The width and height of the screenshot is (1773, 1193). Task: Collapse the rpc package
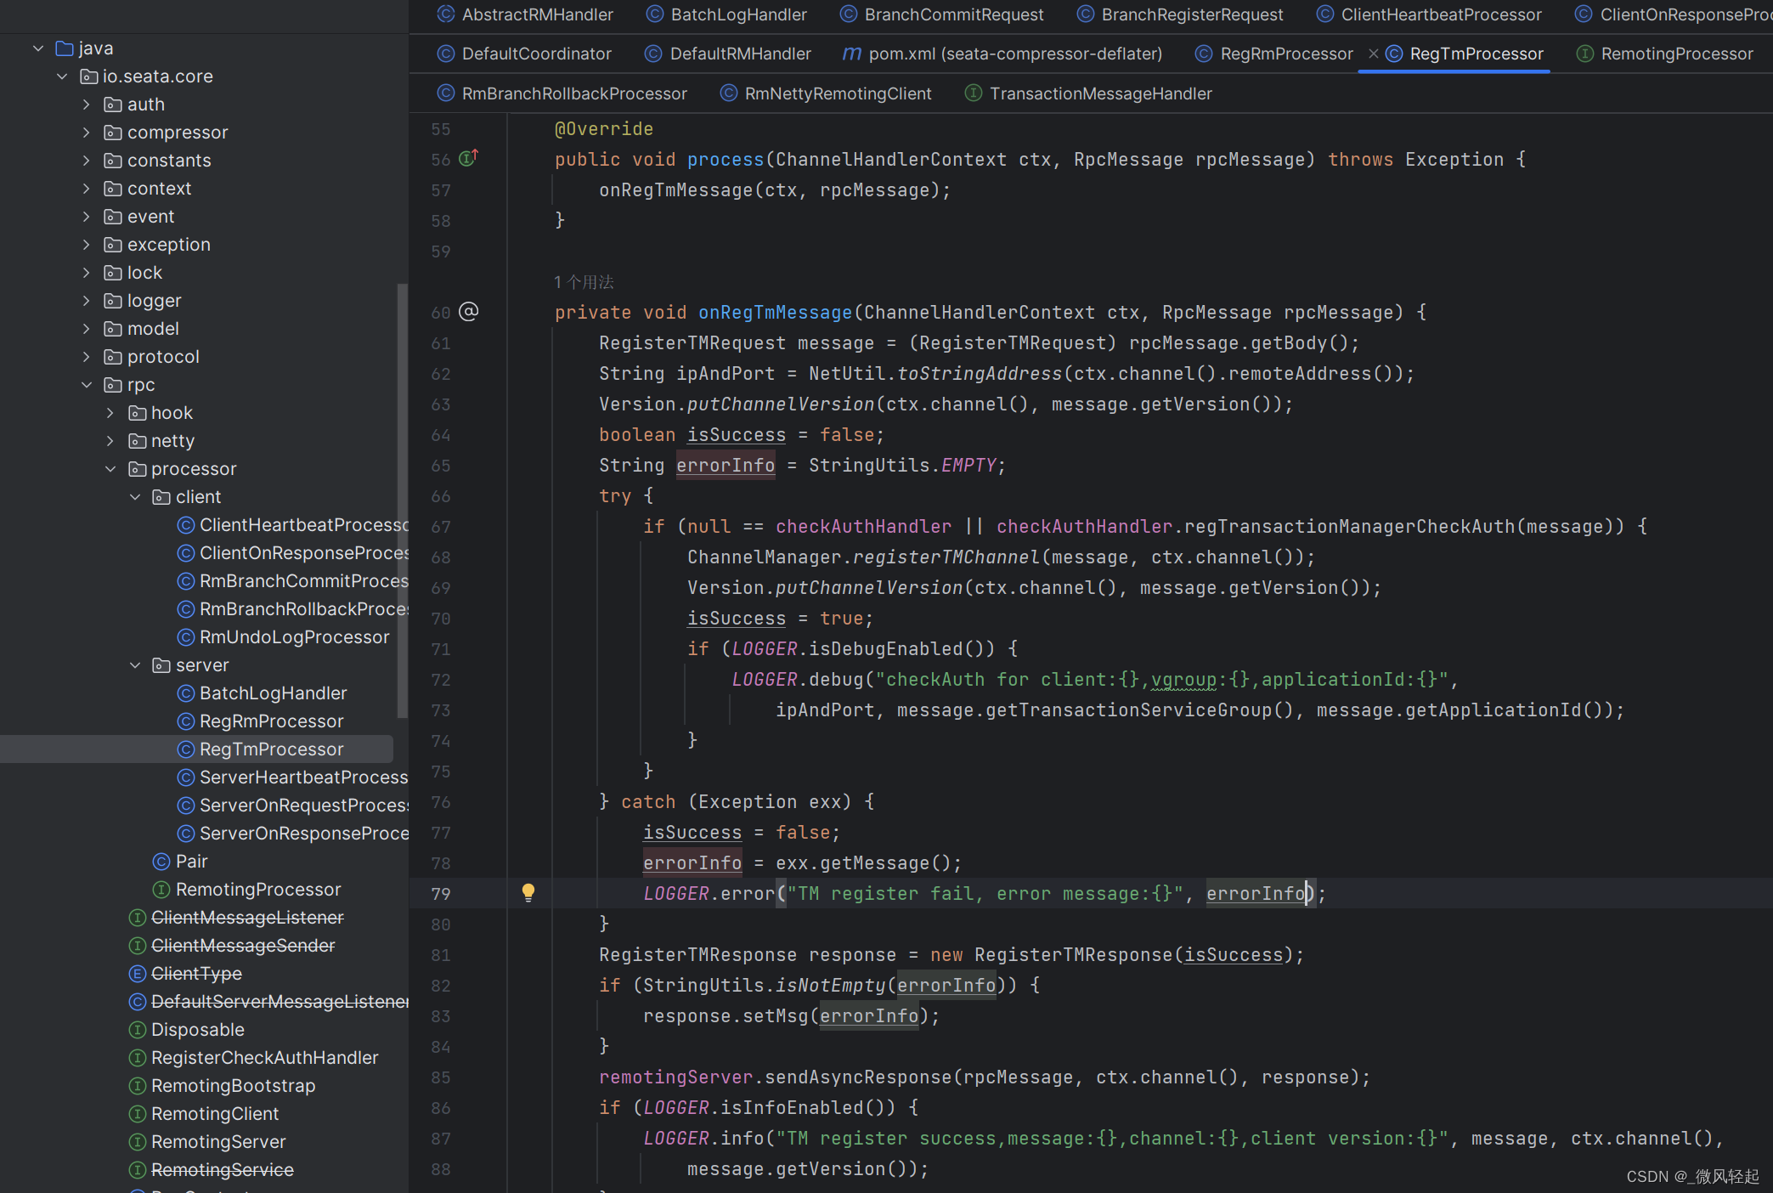(86, 385)
